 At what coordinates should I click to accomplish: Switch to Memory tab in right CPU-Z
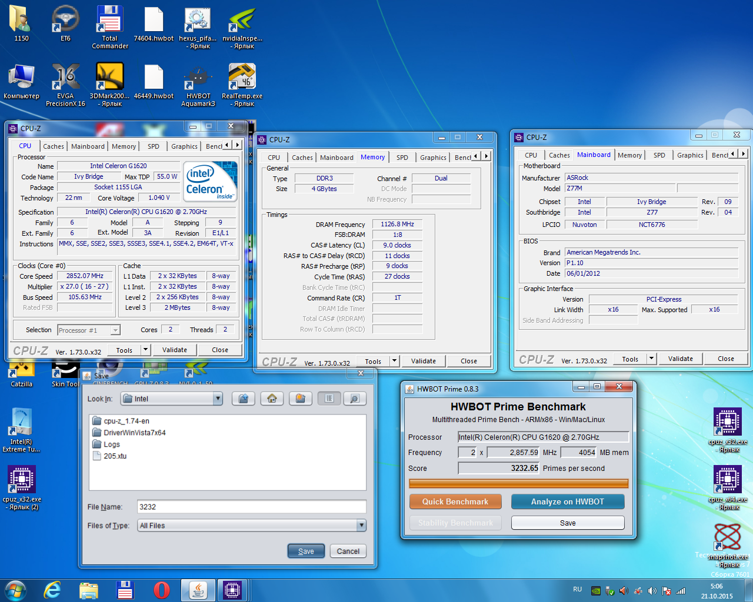629,155
